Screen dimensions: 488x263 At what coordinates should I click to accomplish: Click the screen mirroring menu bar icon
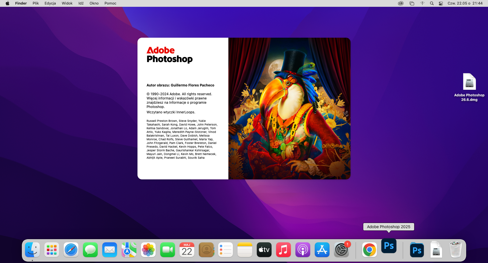(412, 3)
